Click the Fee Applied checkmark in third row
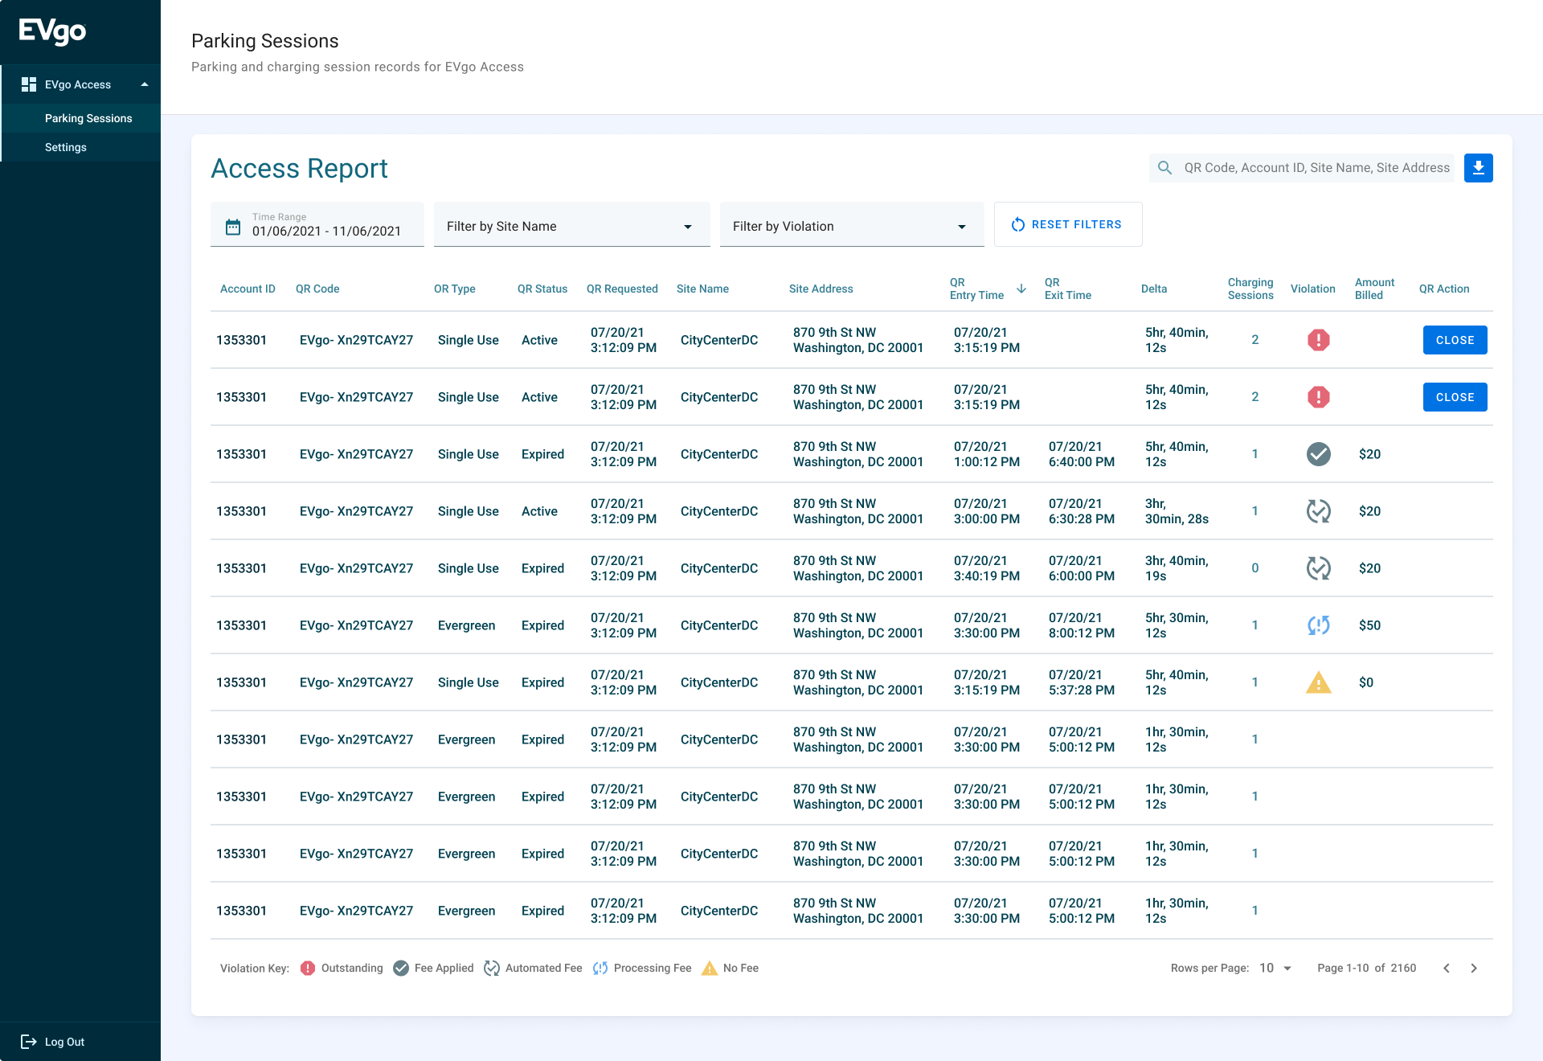This screenshot has width=1543, height=1061. [x=1318, y=454]
